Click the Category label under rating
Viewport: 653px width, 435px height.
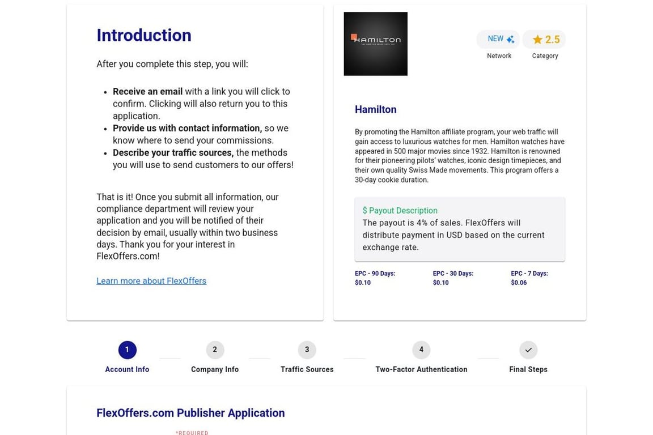(545, 56)
